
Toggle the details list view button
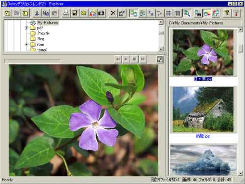169,13
